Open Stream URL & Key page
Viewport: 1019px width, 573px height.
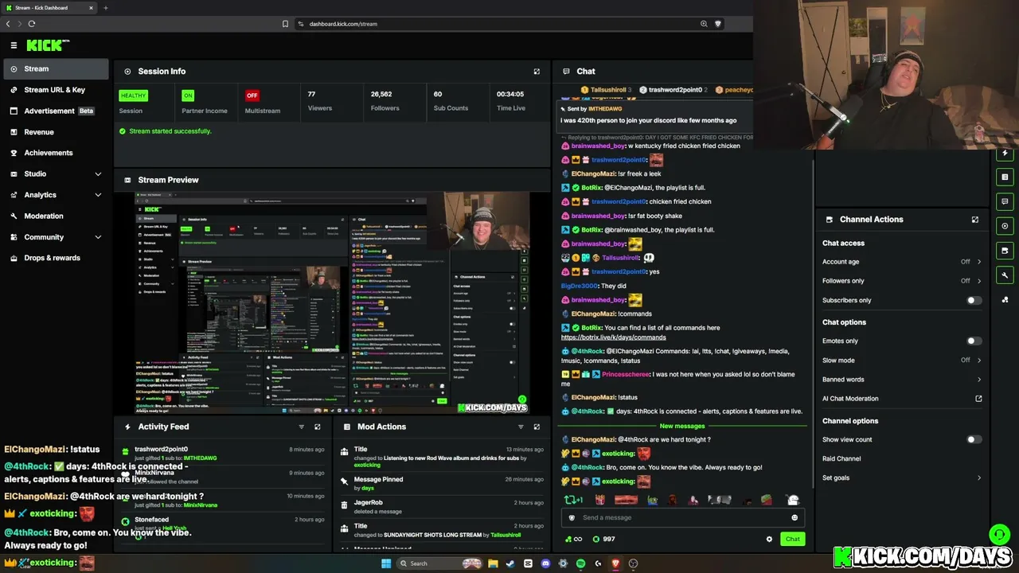tap(56, 90)
